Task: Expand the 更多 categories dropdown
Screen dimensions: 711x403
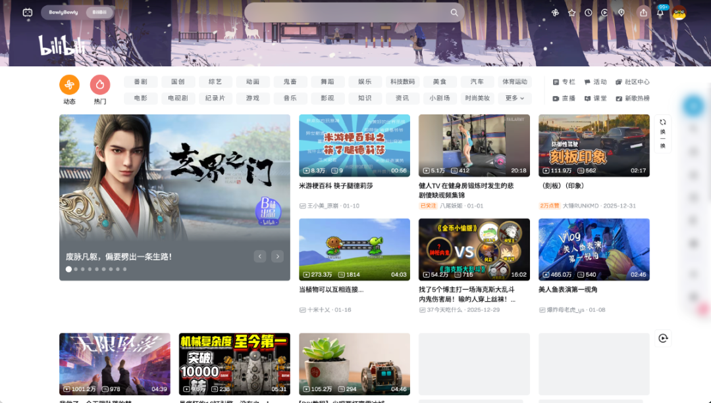Action: point(515,98)
